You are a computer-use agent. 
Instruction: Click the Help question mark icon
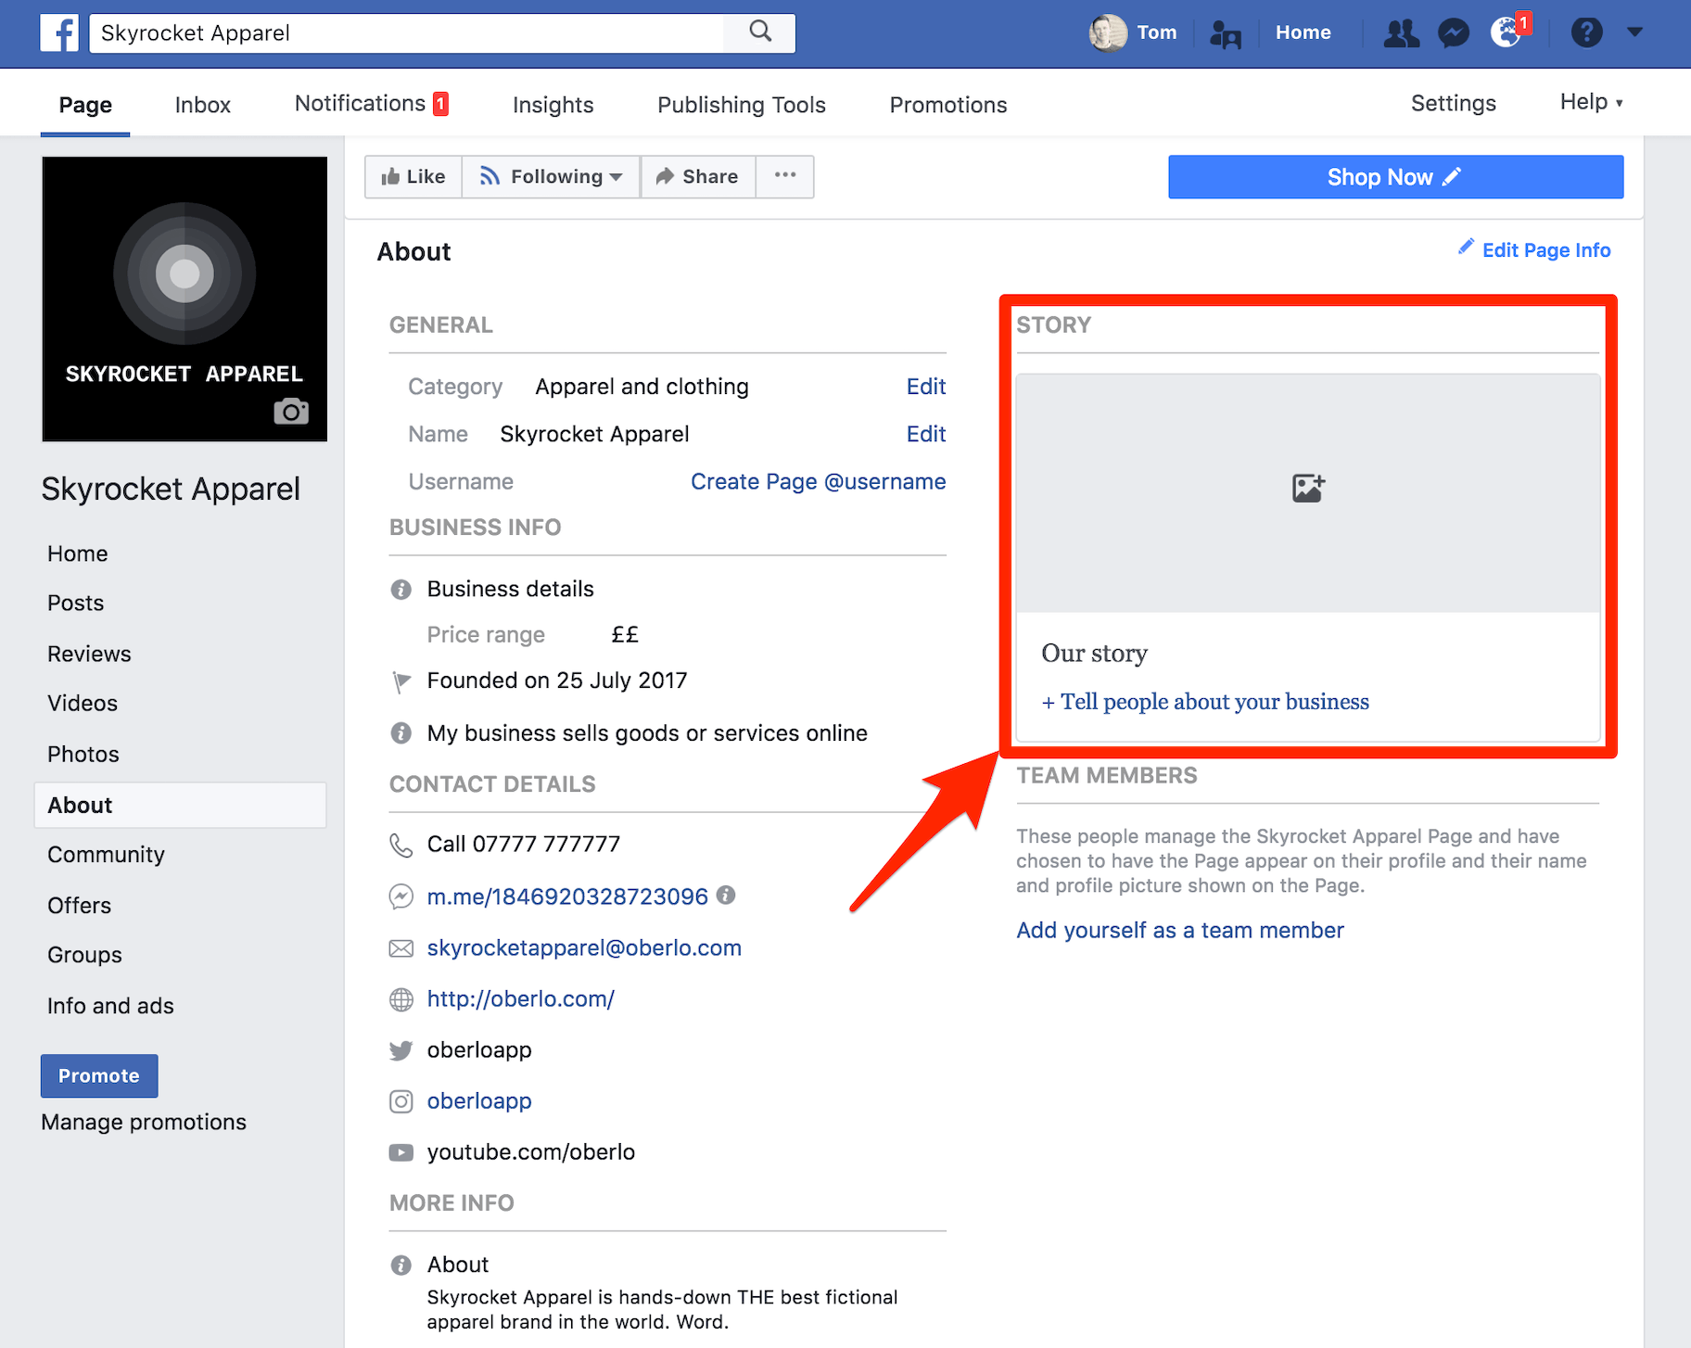click(x=1587, y=32)
